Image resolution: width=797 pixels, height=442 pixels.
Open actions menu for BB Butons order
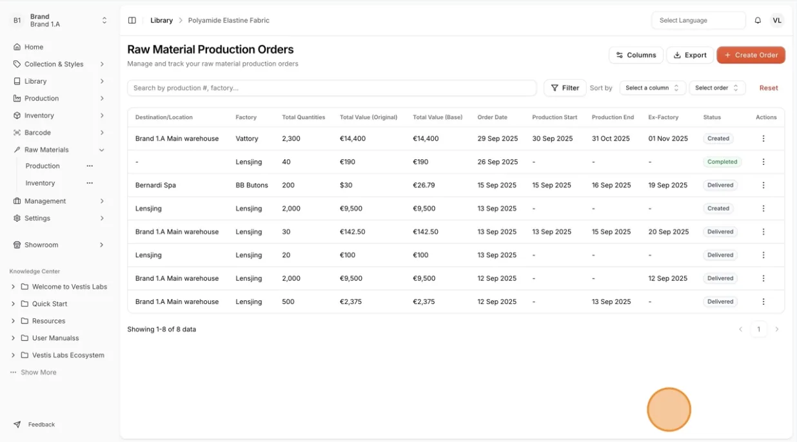pyautogui.click(x=763, y=185)
